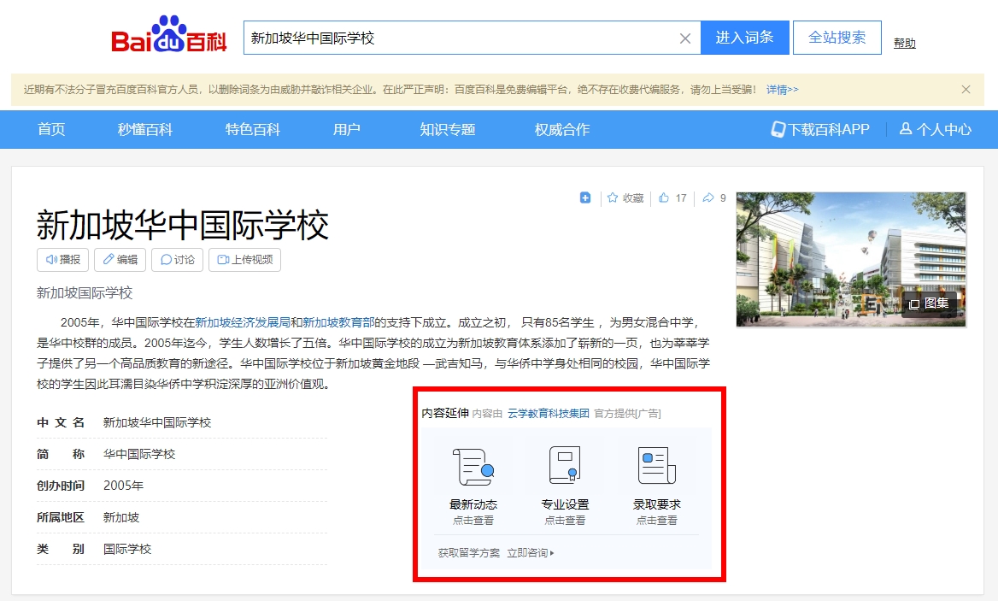Image resolution: width=998 pixels, height=601 pixels.
Task: Switch to the 秒懂百科 menu item
Action: click(147, 129)
